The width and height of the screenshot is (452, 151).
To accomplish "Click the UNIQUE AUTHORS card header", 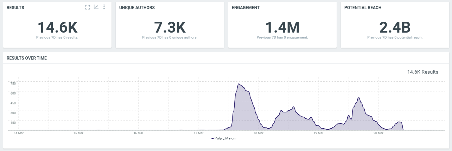I will pos(137,7).
